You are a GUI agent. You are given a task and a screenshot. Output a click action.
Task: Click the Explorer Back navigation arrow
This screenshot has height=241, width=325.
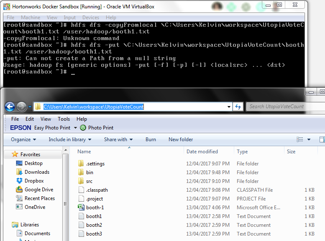click(10, 107)
